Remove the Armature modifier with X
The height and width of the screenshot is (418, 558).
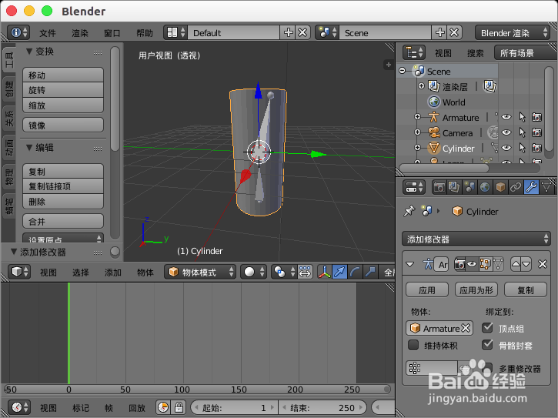[543, 264]
